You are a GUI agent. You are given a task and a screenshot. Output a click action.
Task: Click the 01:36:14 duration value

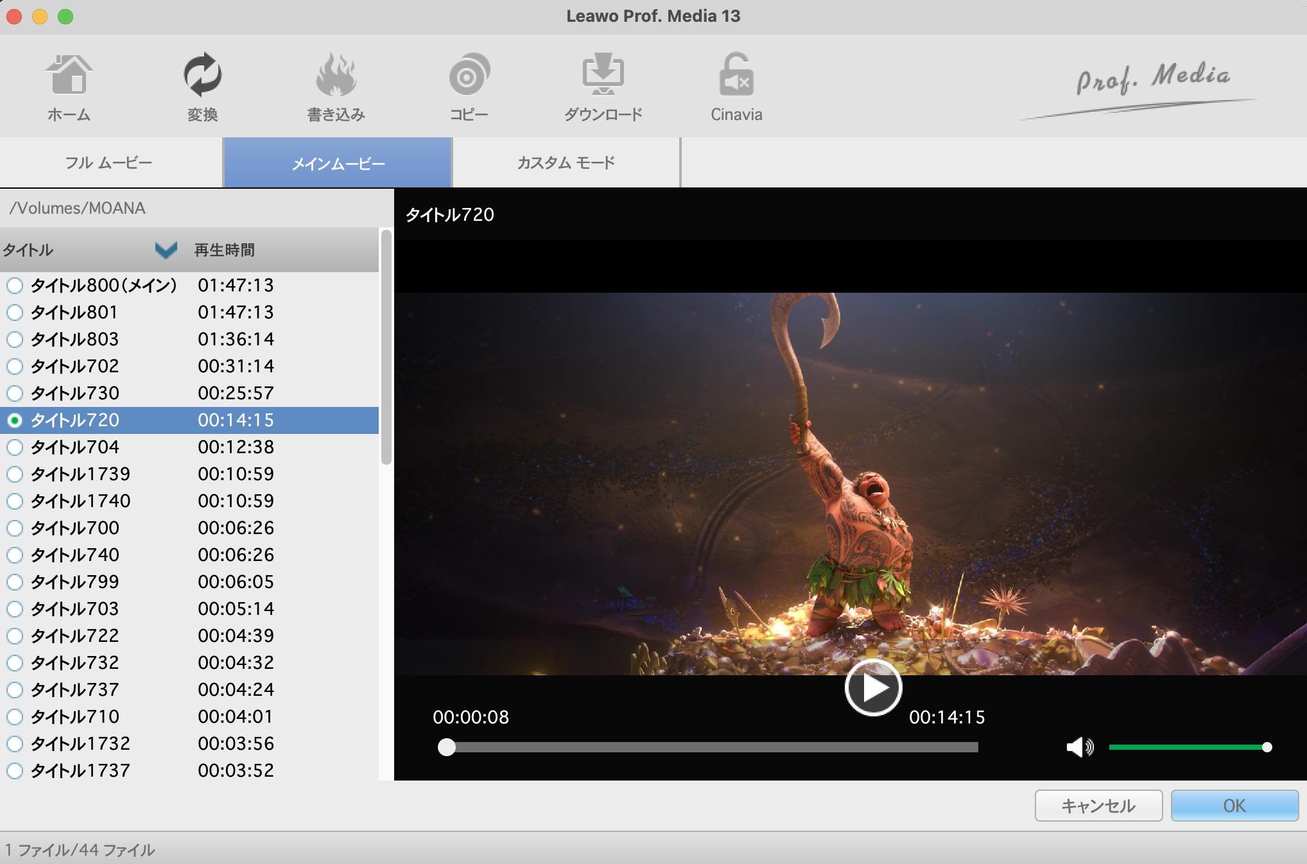[236, 339]
